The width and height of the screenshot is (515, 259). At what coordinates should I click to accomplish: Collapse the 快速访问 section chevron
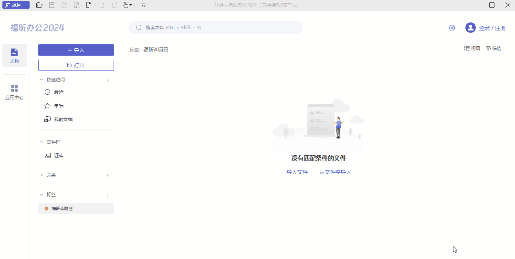coord(42,80)
